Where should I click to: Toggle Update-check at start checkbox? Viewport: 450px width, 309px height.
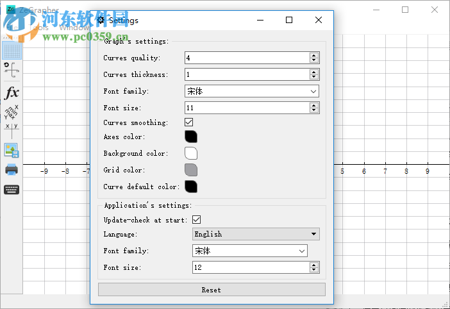[x=197, y=220]
